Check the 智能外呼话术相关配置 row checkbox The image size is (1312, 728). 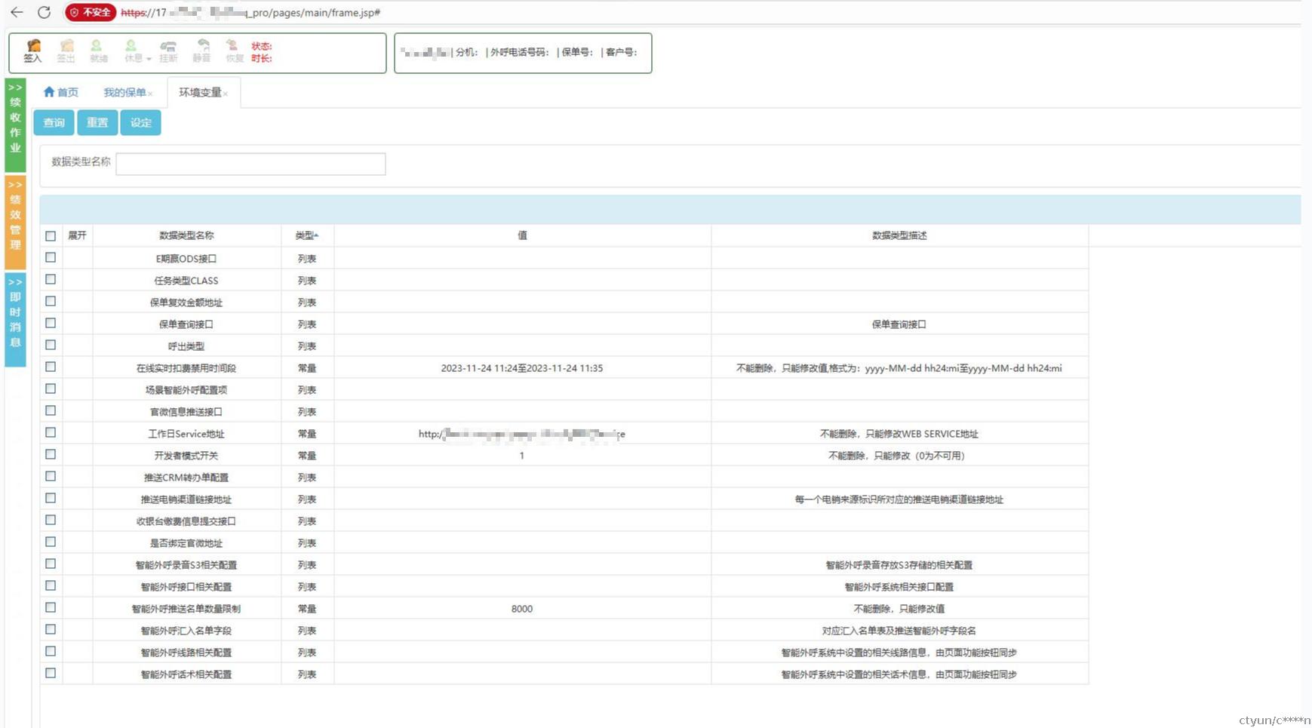point(51,673)
